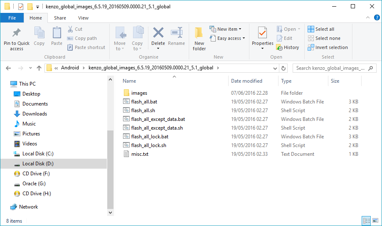Switch to the Share tab
Screen dimensions: 382x226
click(x=60, y=18)
